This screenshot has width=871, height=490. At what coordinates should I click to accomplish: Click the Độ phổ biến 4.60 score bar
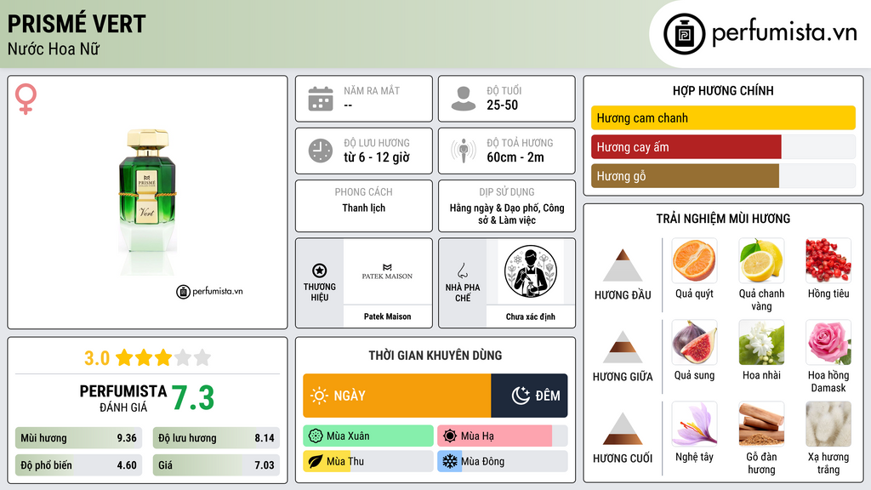pyautogui.click(x=78, y=465)
